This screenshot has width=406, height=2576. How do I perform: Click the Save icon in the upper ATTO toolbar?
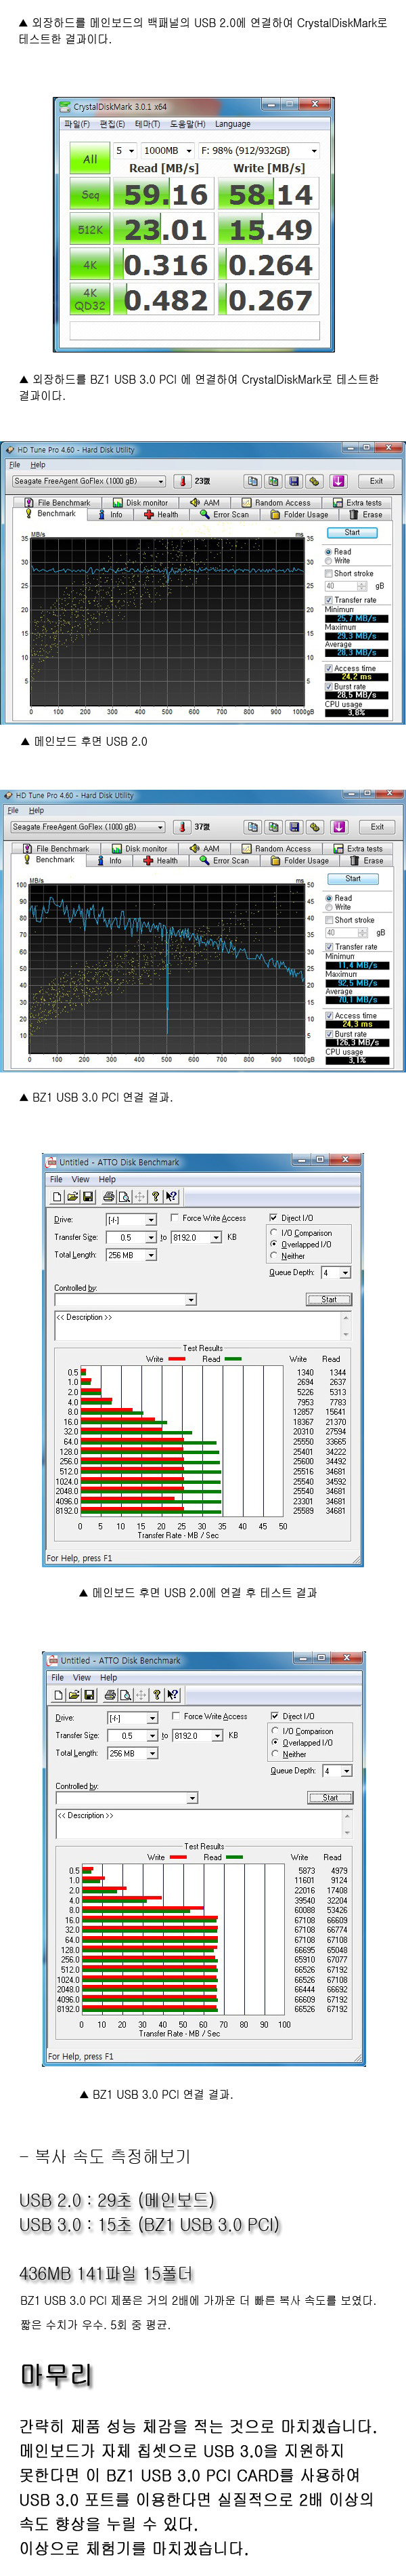pyautogui.click(x=88, y=1196)
